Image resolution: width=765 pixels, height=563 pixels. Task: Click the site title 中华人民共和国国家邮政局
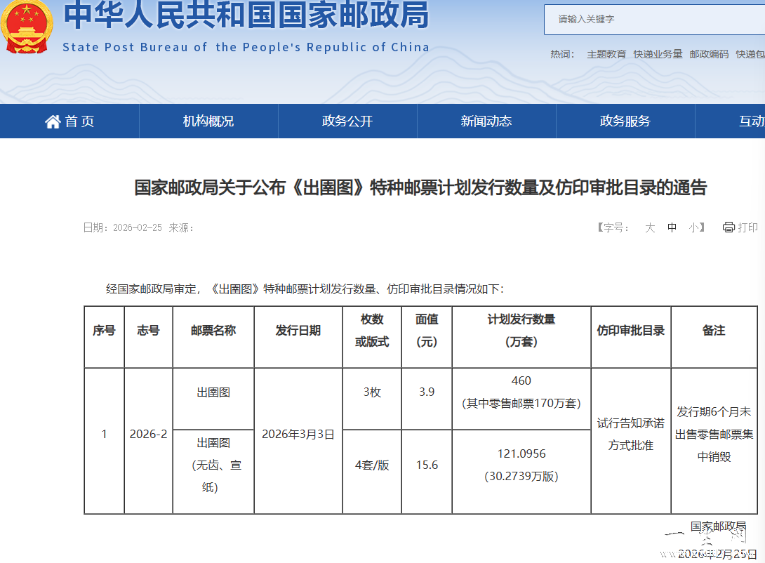pos(246,17)
